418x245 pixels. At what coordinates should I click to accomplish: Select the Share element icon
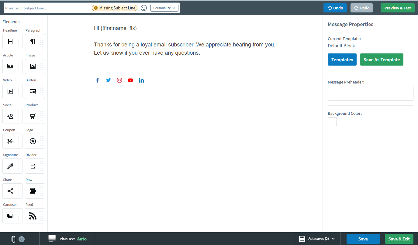coord(10,191)
